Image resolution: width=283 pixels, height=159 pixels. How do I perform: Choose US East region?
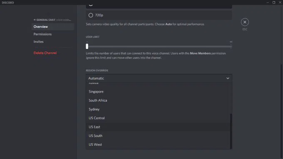point(158,127)
